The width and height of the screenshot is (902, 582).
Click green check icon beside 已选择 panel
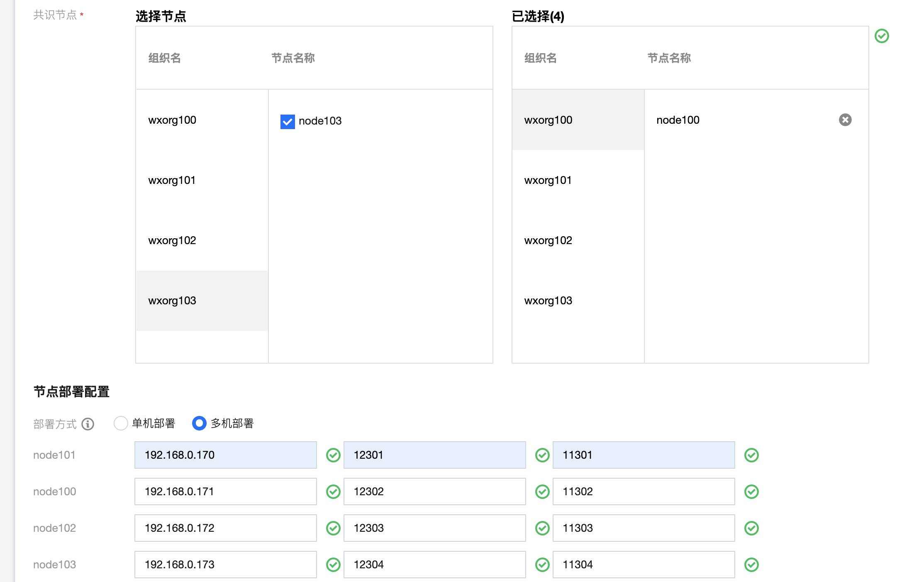881,36
